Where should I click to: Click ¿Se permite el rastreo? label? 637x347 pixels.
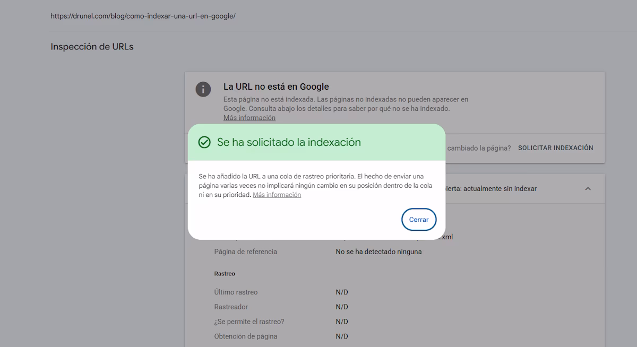click(x=249, y=322)
